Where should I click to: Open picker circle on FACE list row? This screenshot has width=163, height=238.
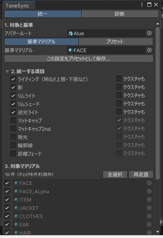click(x=149, y=183)
